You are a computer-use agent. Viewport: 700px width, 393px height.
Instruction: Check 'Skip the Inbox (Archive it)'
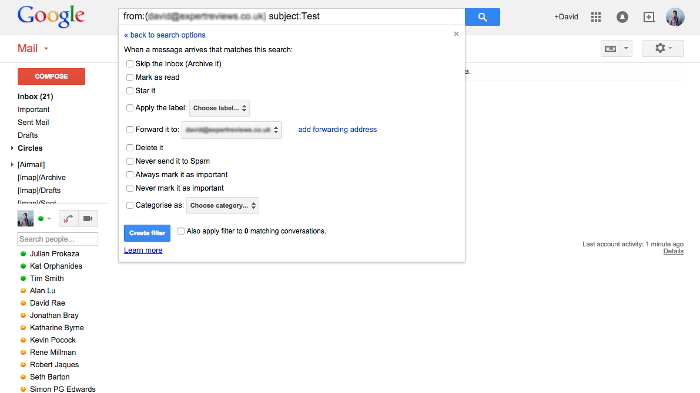pyautogui.click(x=130, y=64)
